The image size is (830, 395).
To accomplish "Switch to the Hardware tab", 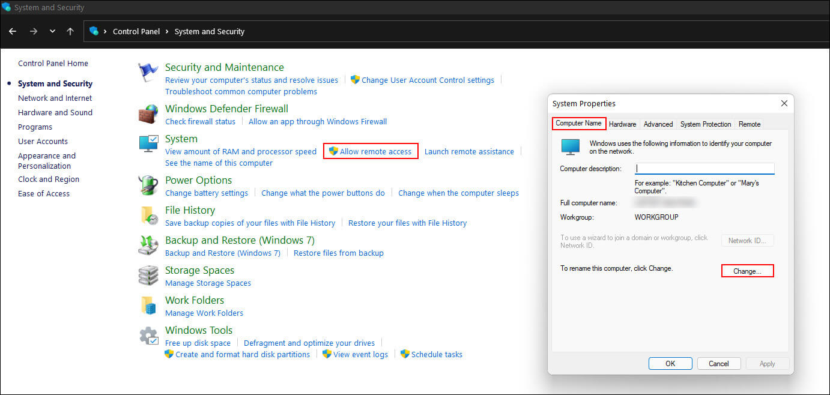I will coord(623,124).
